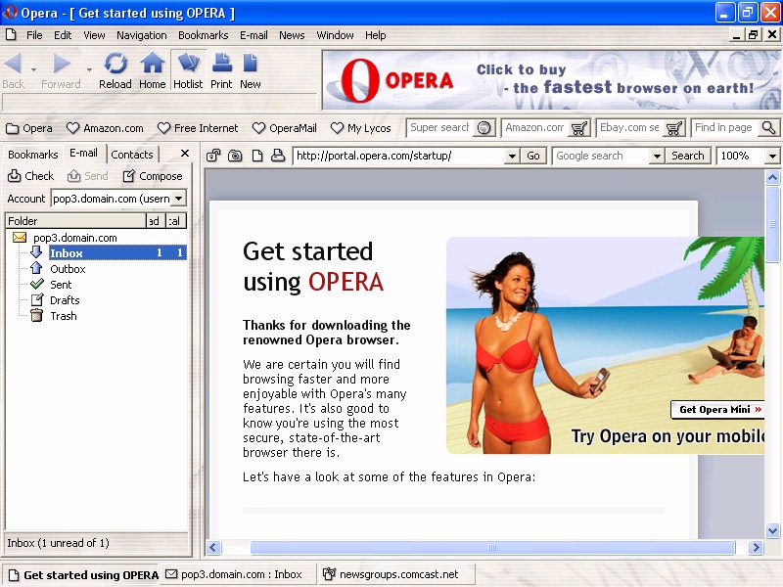Click print preview icon in address bar
This screenshot has width=783, height=587.
click(x=278, y=157)
